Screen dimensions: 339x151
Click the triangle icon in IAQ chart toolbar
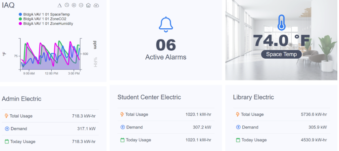60,6
